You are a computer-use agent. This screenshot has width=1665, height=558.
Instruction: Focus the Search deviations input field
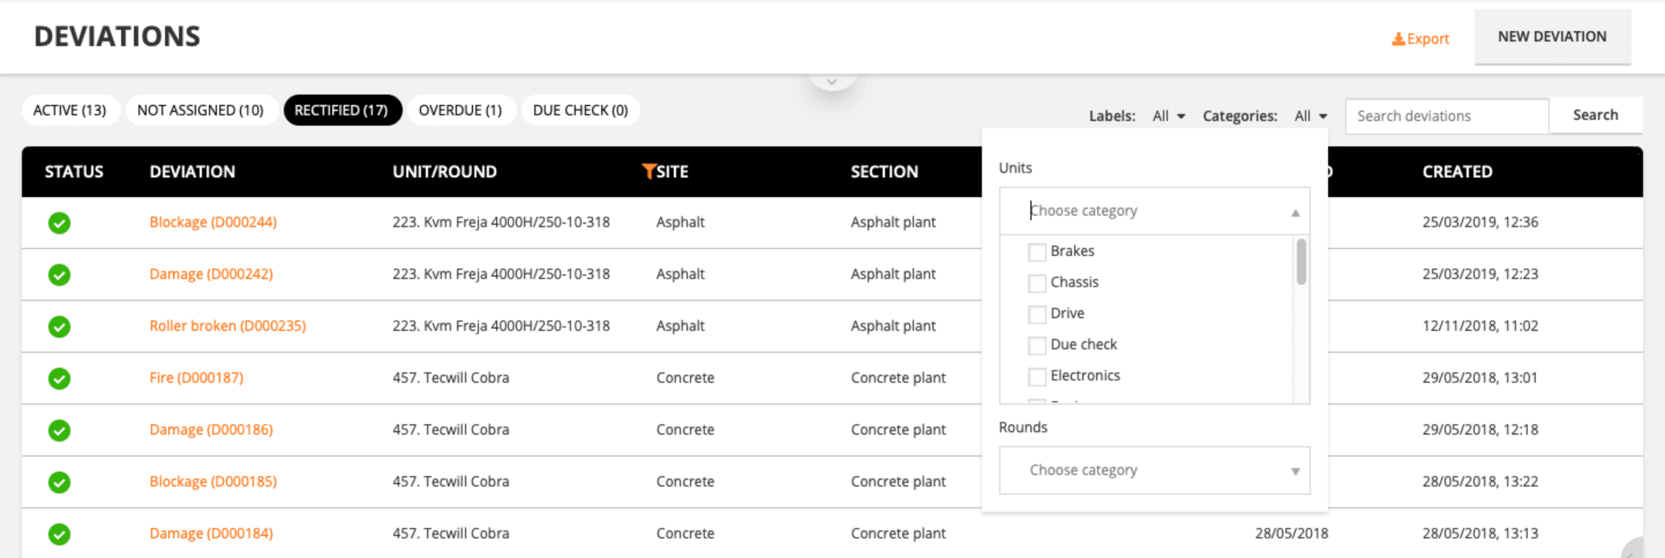coord(1446,116)
